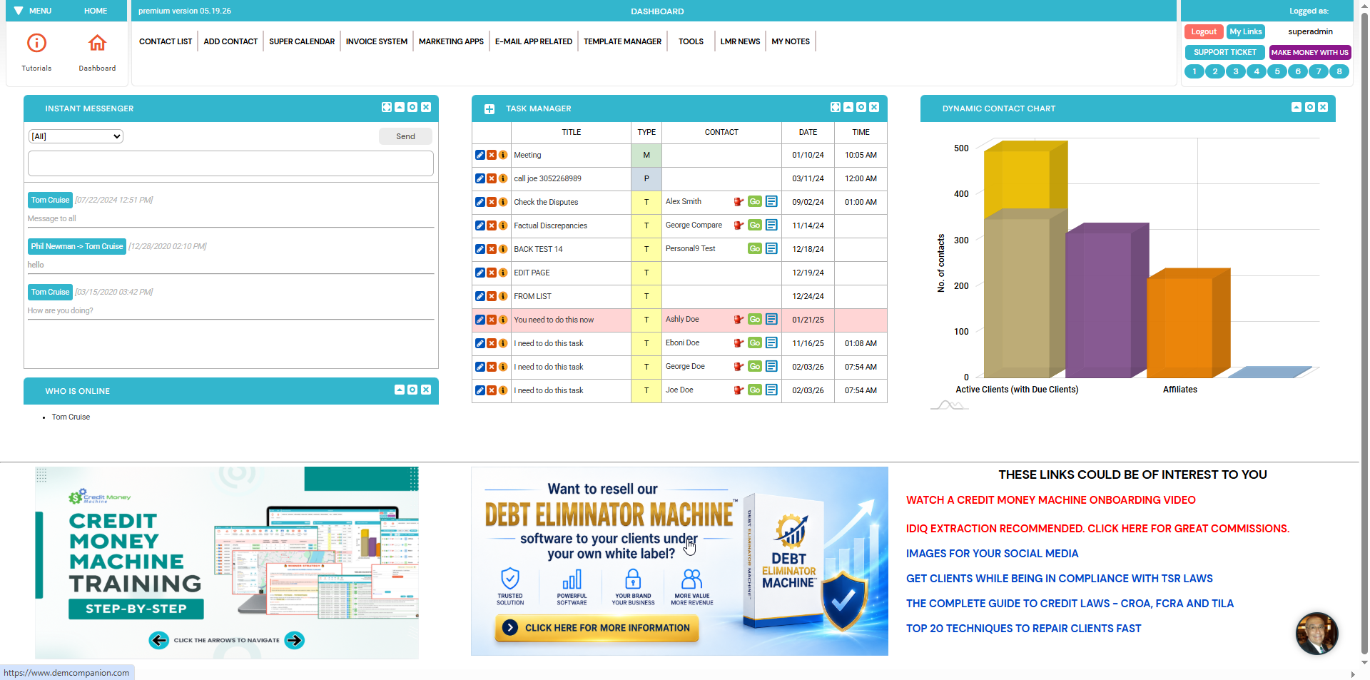Collapse the Task Manager panel
This screenshot has width=1370, height=680.
[848, 107]
